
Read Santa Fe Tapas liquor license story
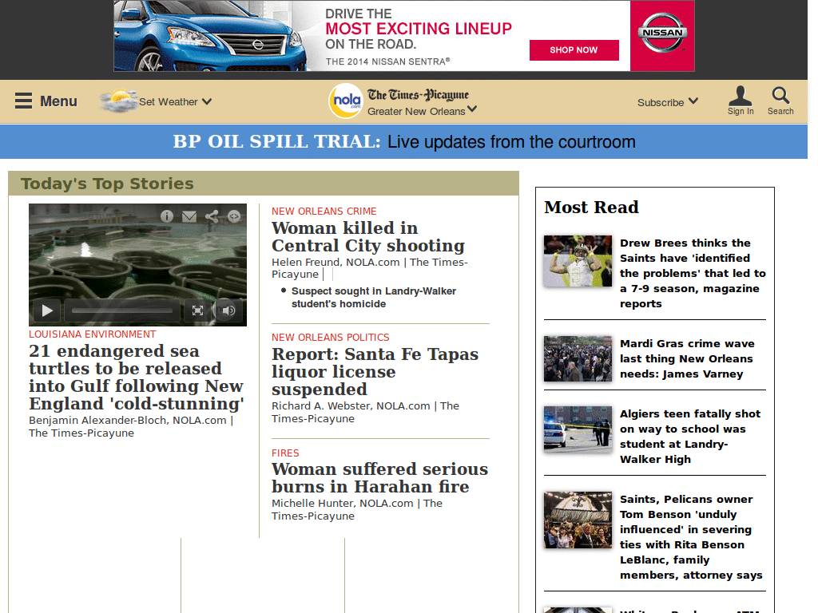(375, 372)
